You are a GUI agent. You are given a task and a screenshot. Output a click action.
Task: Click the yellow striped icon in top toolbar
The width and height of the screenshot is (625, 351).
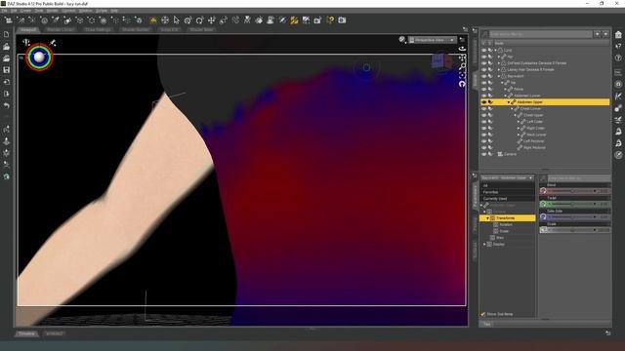294,19
